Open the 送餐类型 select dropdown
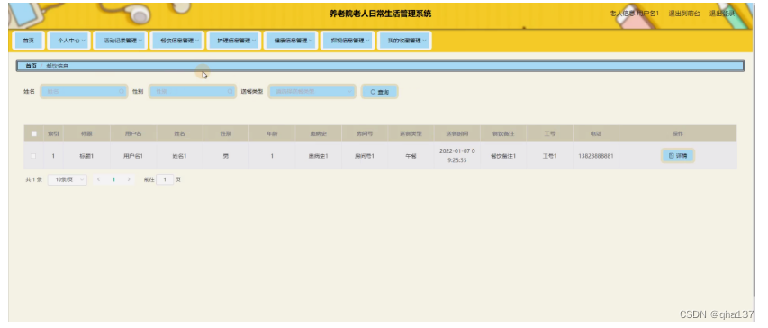This screenshot has height=328, width=768. coord(312,92)
